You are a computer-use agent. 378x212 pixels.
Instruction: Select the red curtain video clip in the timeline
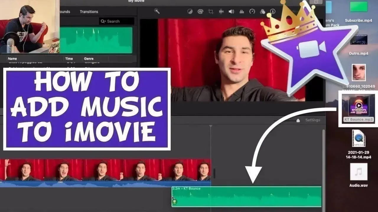[105, 170]
